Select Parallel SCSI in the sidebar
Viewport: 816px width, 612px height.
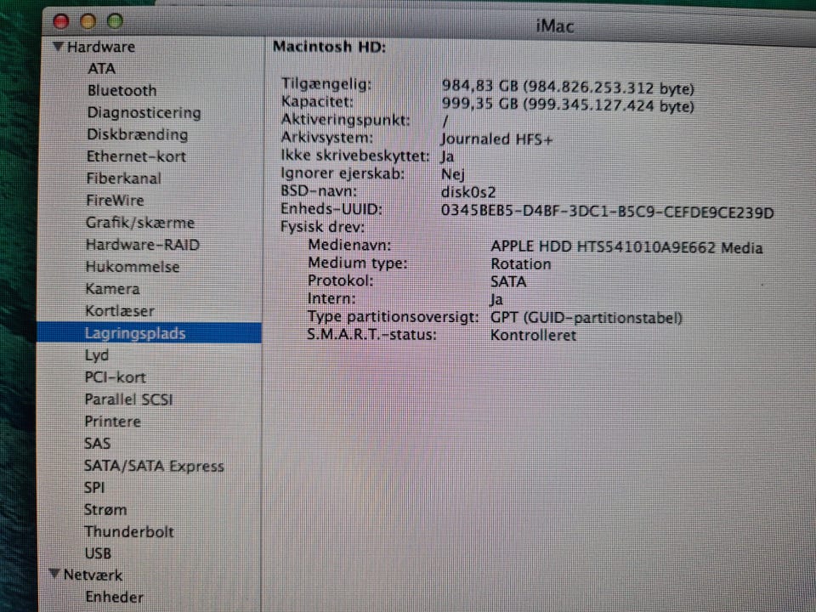click(128, 399)
